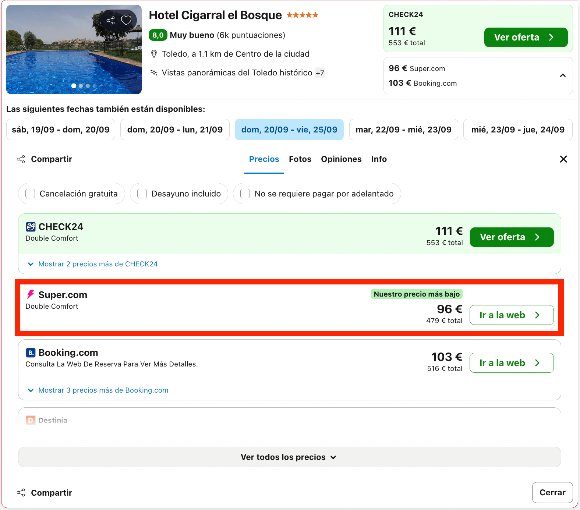Click the 96 € Super.com summary price

(417, 68)
